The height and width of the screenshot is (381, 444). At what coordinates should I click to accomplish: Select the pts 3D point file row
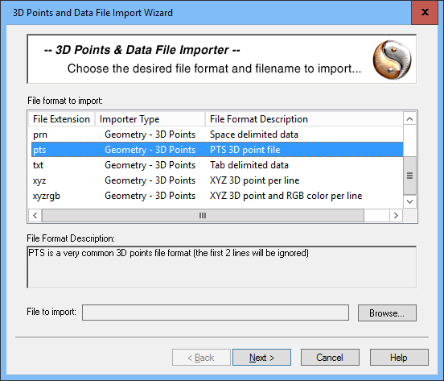[217, 150]
